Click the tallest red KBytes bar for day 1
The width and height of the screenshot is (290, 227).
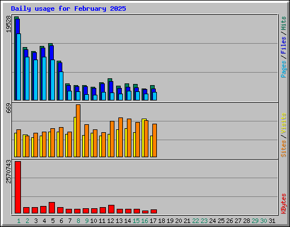click(18, 187)
